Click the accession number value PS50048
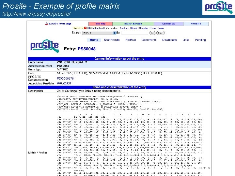 [x=63, y=66]
